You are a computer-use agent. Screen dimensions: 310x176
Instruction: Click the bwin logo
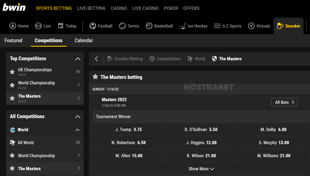14,8
